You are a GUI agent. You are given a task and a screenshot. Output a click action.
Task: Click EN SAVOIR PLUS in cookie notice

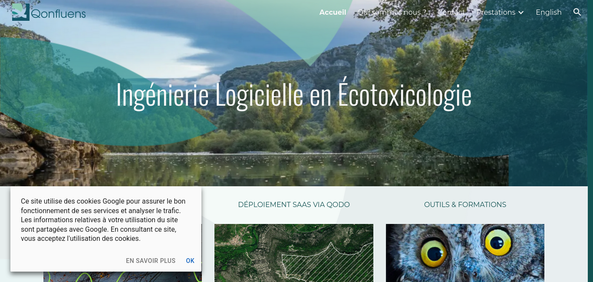tap(151, 261)
